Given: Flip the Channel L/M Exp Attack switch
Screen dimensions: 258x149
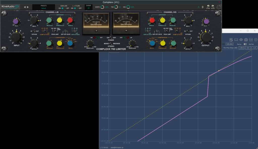Looking at the screenshot, I should (75, 31).
